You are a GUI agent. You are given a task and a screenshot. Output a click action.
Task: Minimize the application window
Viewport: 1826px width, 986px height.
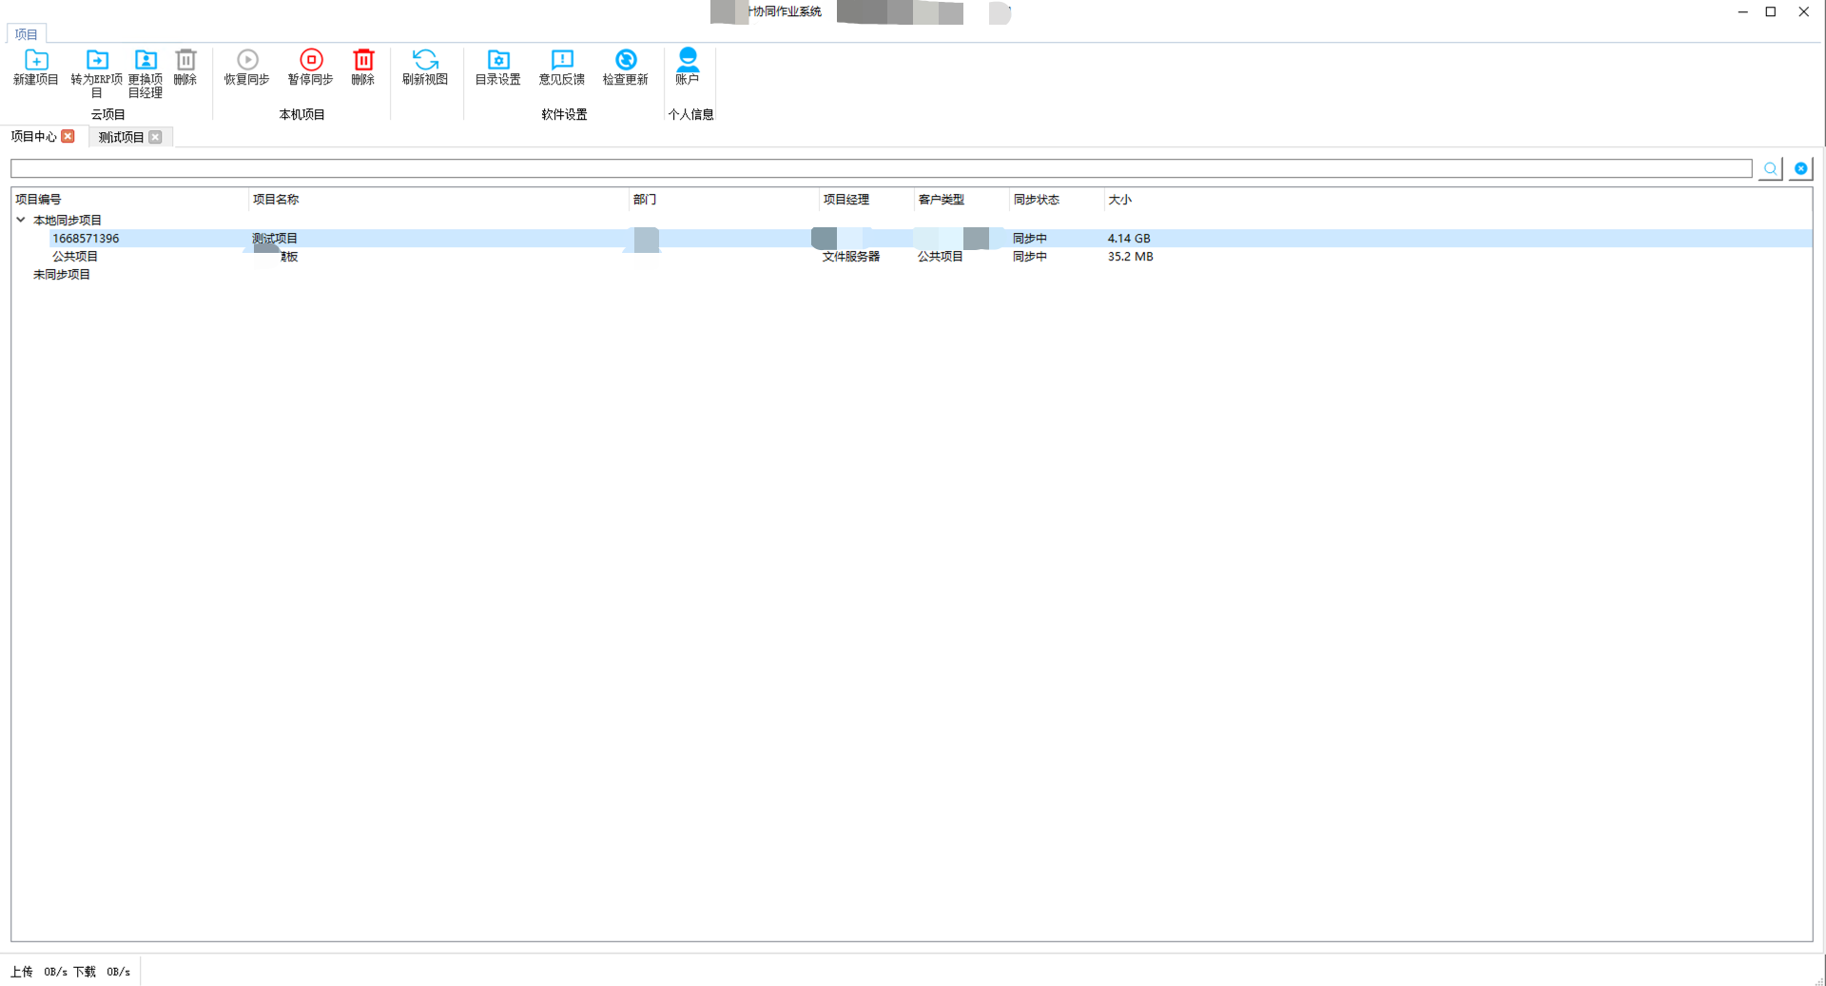(x=1742, y=11)
